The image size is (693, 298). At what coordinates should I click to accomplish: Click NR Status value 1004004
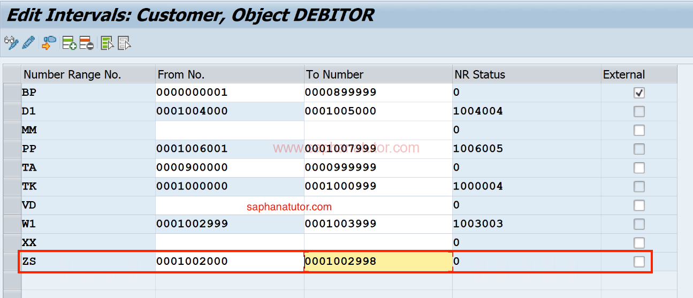click(478, 111)
